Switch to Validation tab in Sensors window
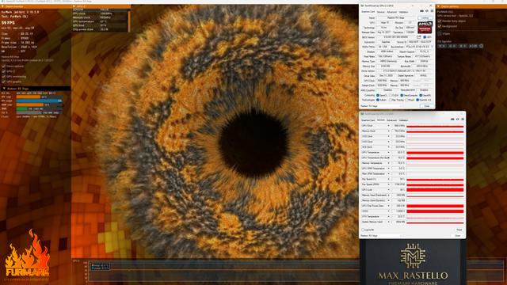This screenshot has width=507, height=285. click(403, 120)
